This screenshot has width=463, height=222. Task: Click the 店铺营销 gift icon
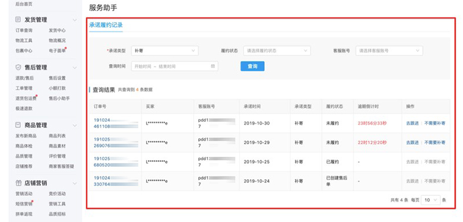point(18,183)
